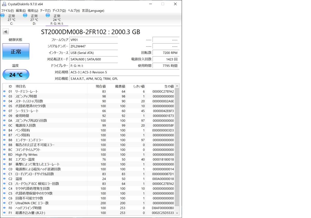Click the 生の値 column header

169,86
